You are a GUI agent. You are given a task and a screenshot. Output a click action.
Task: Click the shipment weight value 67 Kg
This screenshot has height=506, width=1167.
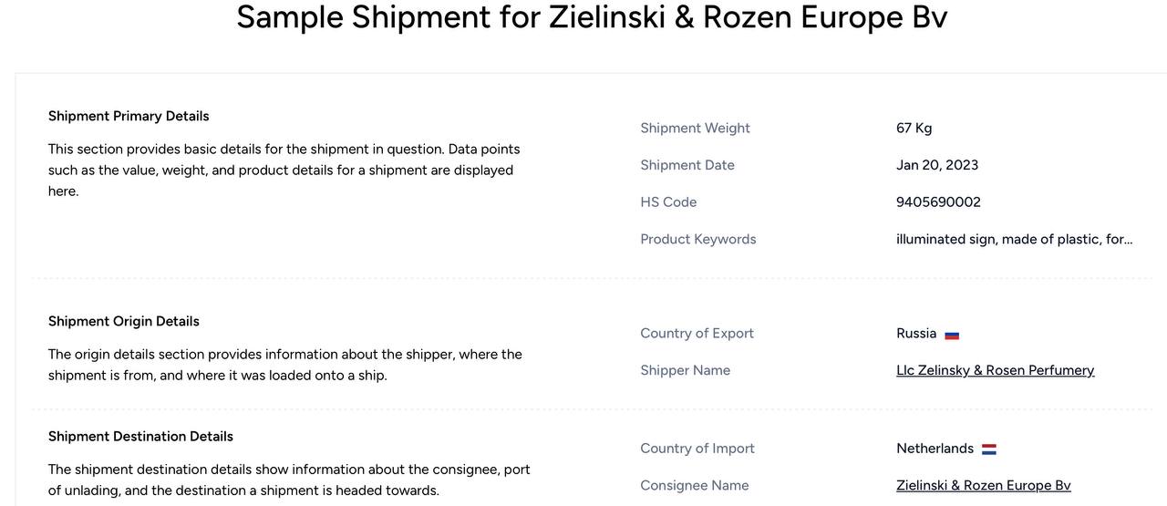914,128
